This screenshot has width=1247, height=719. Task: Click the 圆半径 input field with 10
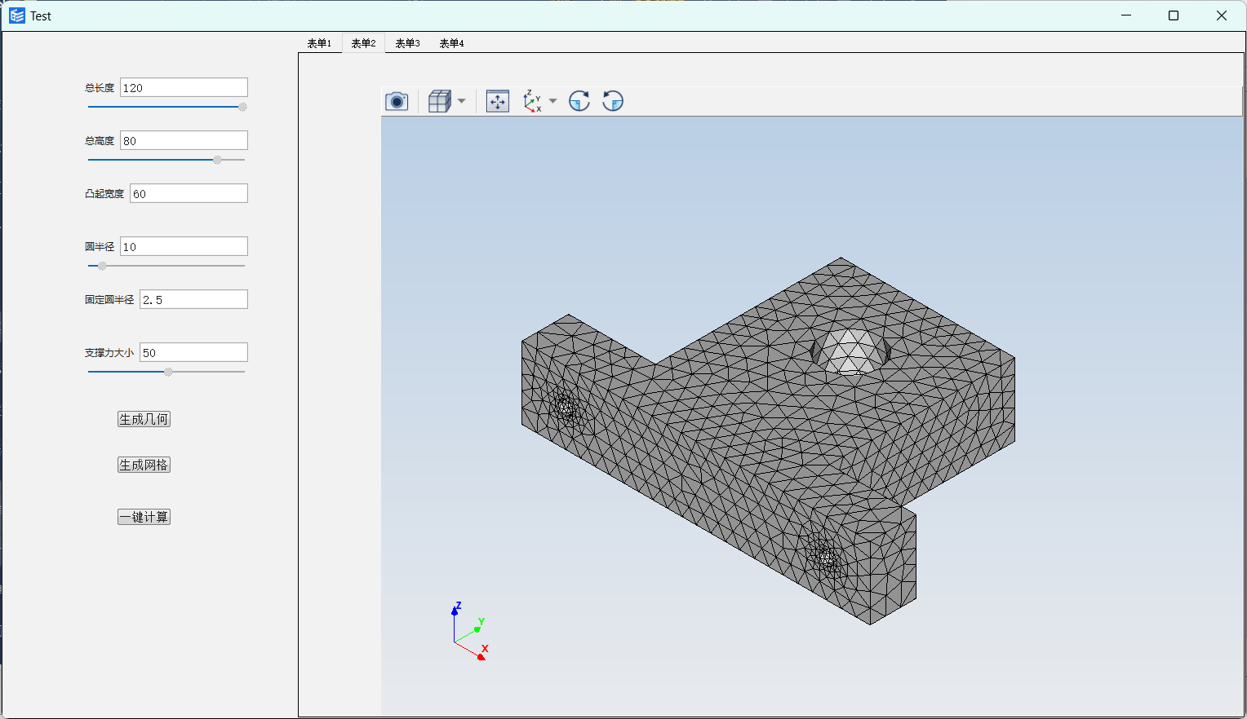(x=184, y=246)
